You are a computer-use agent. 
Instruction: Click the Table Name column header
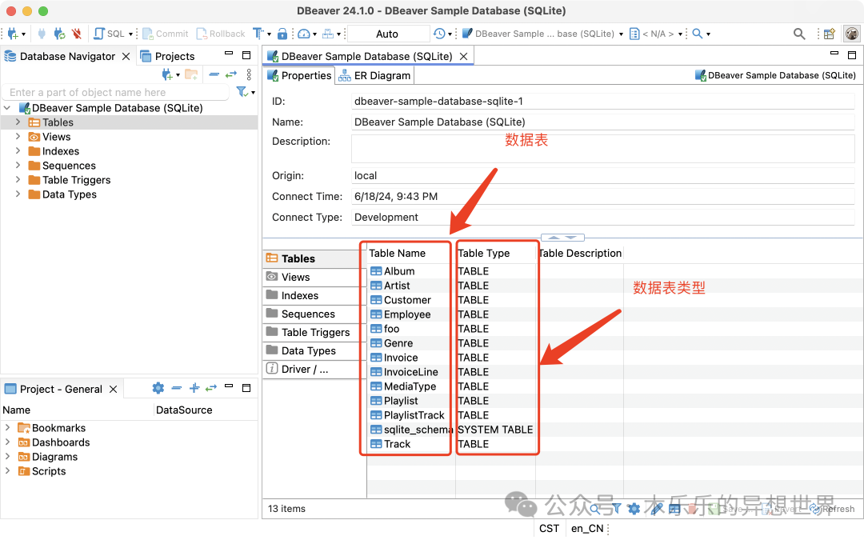point(398,254)
